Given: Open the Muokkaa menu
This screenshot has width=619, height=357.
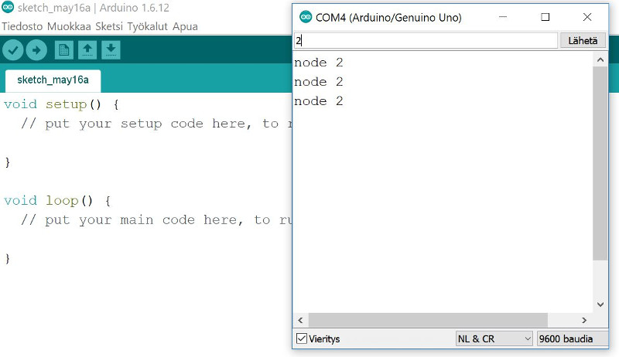Looking at the screenshot, I should pos(69,26).
